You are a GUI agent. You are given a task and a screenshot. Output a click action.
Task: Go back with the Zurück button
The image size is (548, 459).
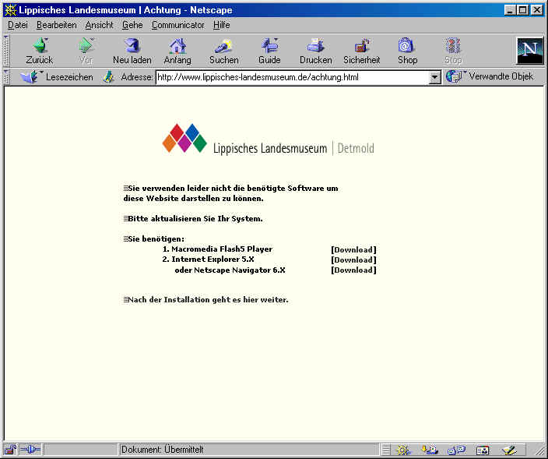pyautogui.click(x=40, y=51)
